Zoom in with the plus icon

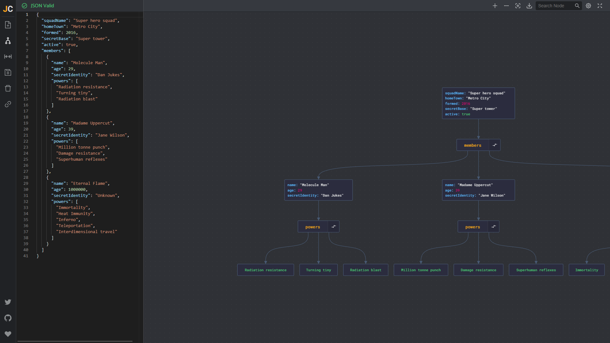click(495, 6)
